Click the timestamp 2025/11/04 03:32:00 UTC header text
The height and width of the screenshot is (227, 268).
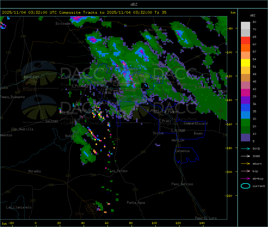[x=29, y=13]
